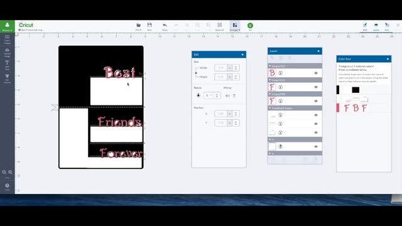
Task: Open the Upload Image tool
Action: point(7,53)
